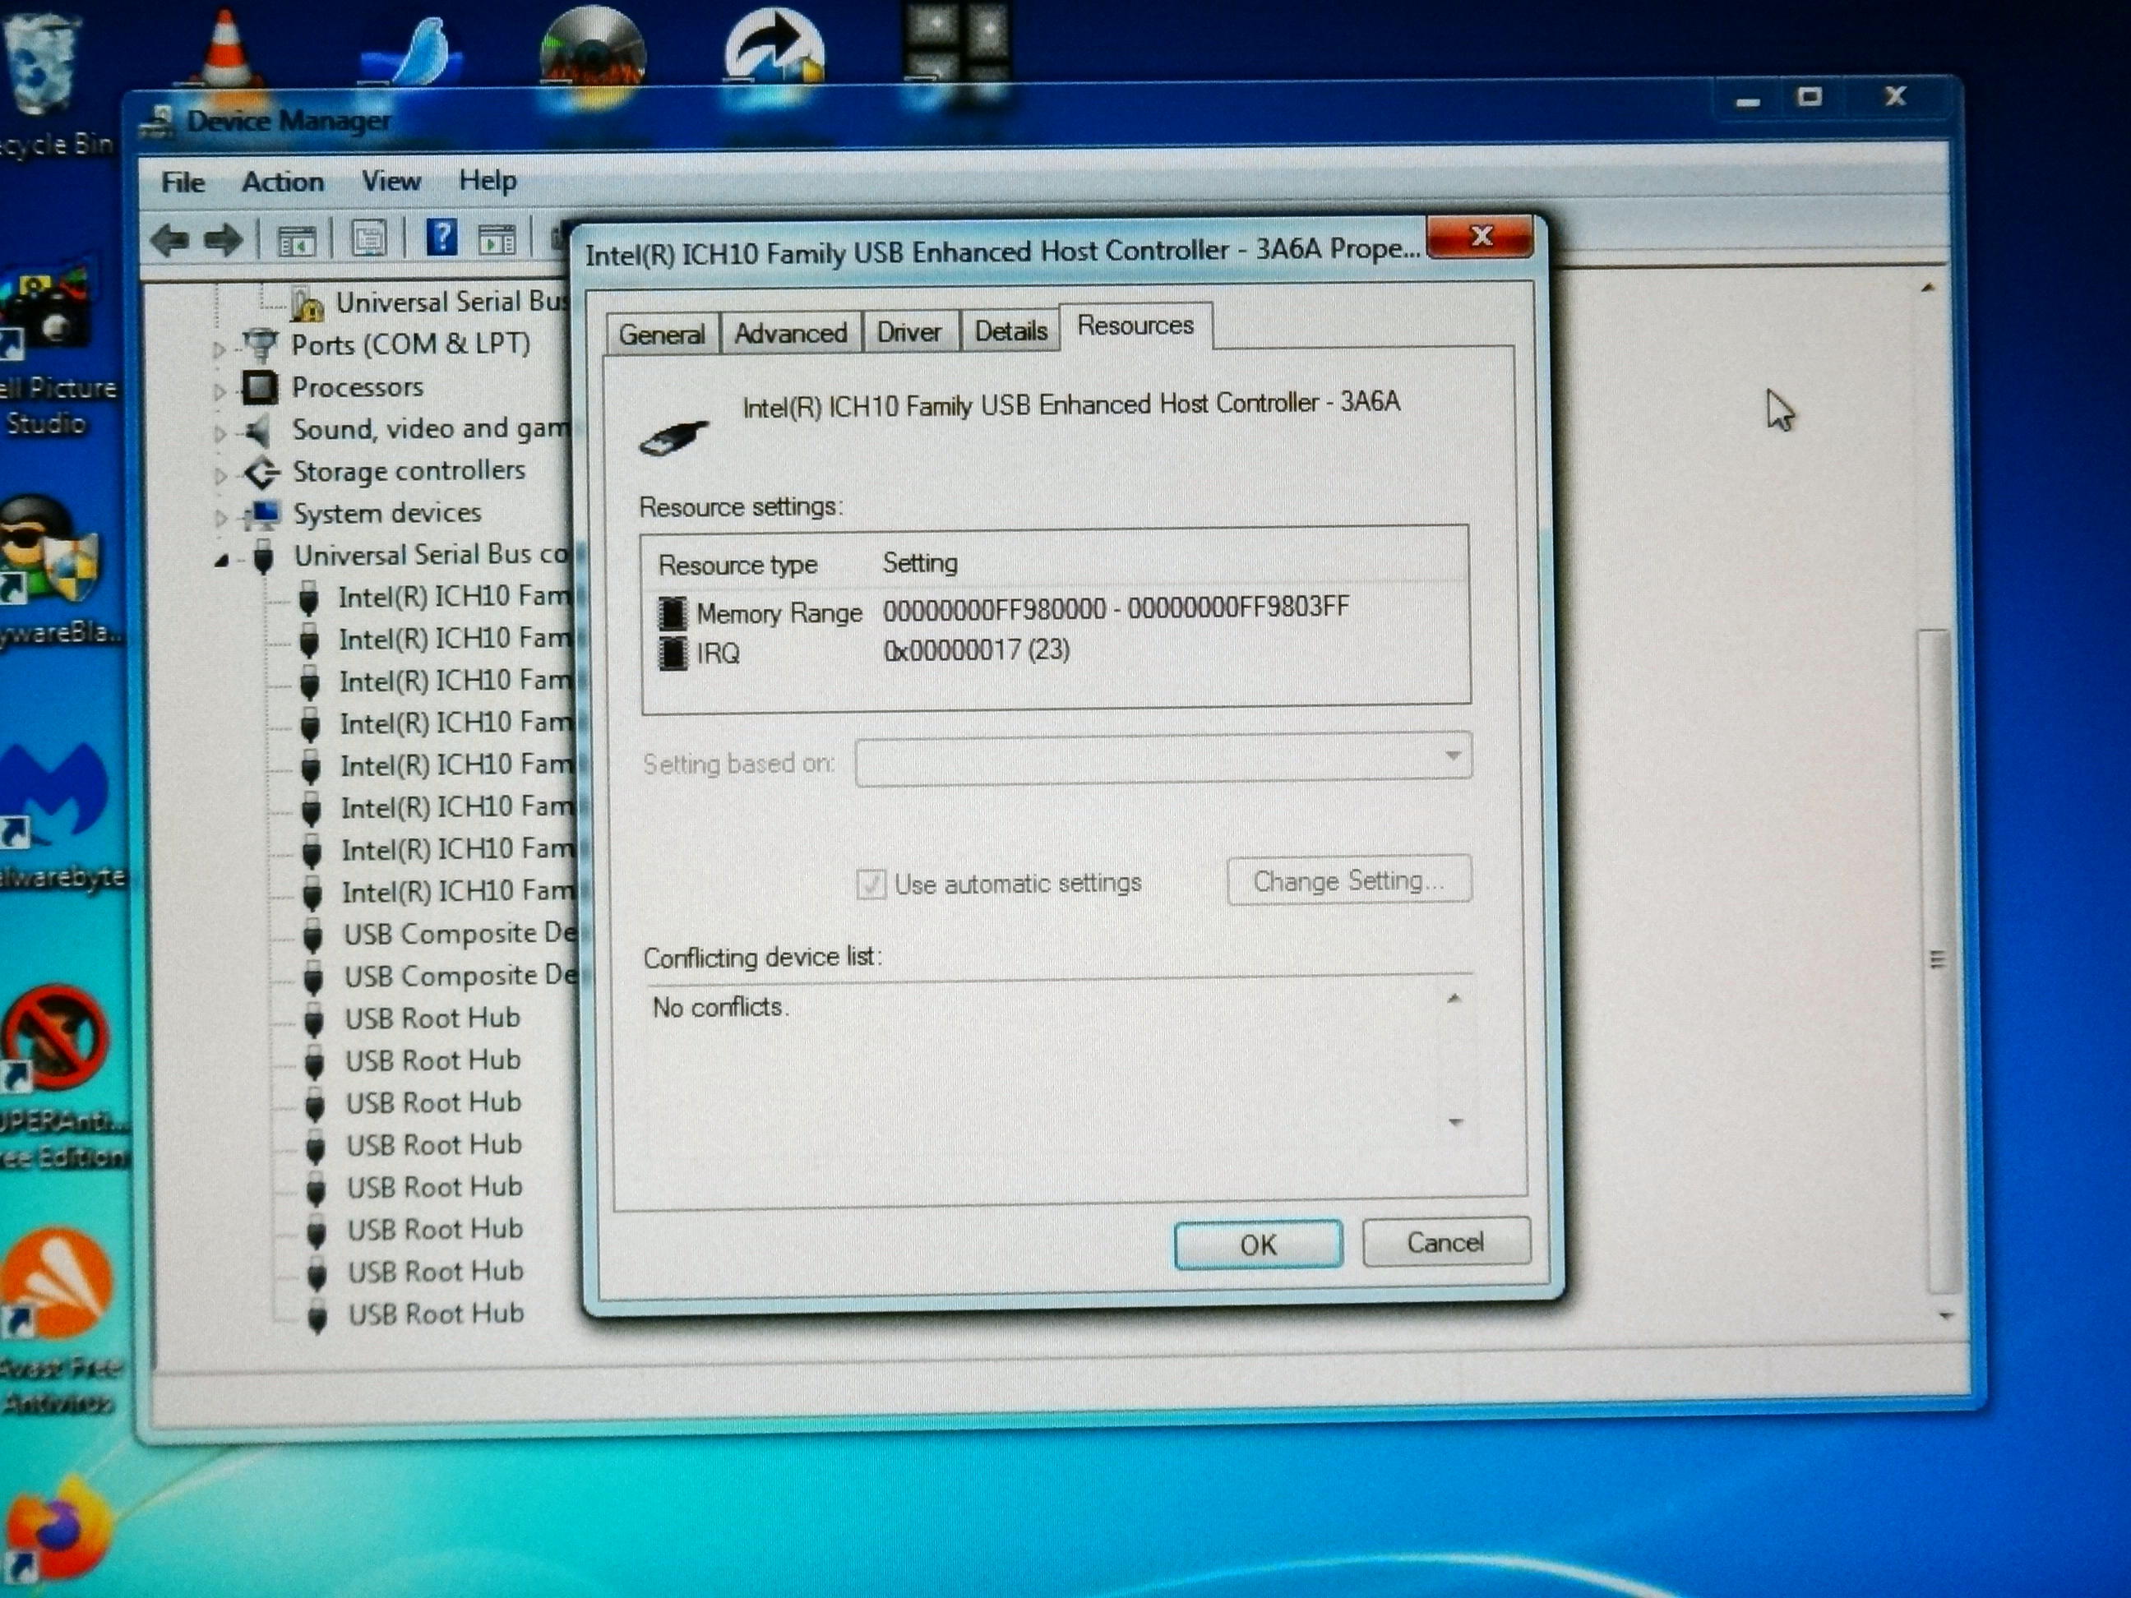Click the IRQ resource chip icon
The height and width of the screenshot is (1598, 2131).
click(x=673, y=653)
